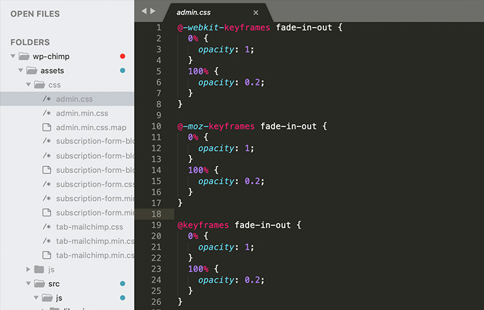Collapse the css folder

coord(28,85)
